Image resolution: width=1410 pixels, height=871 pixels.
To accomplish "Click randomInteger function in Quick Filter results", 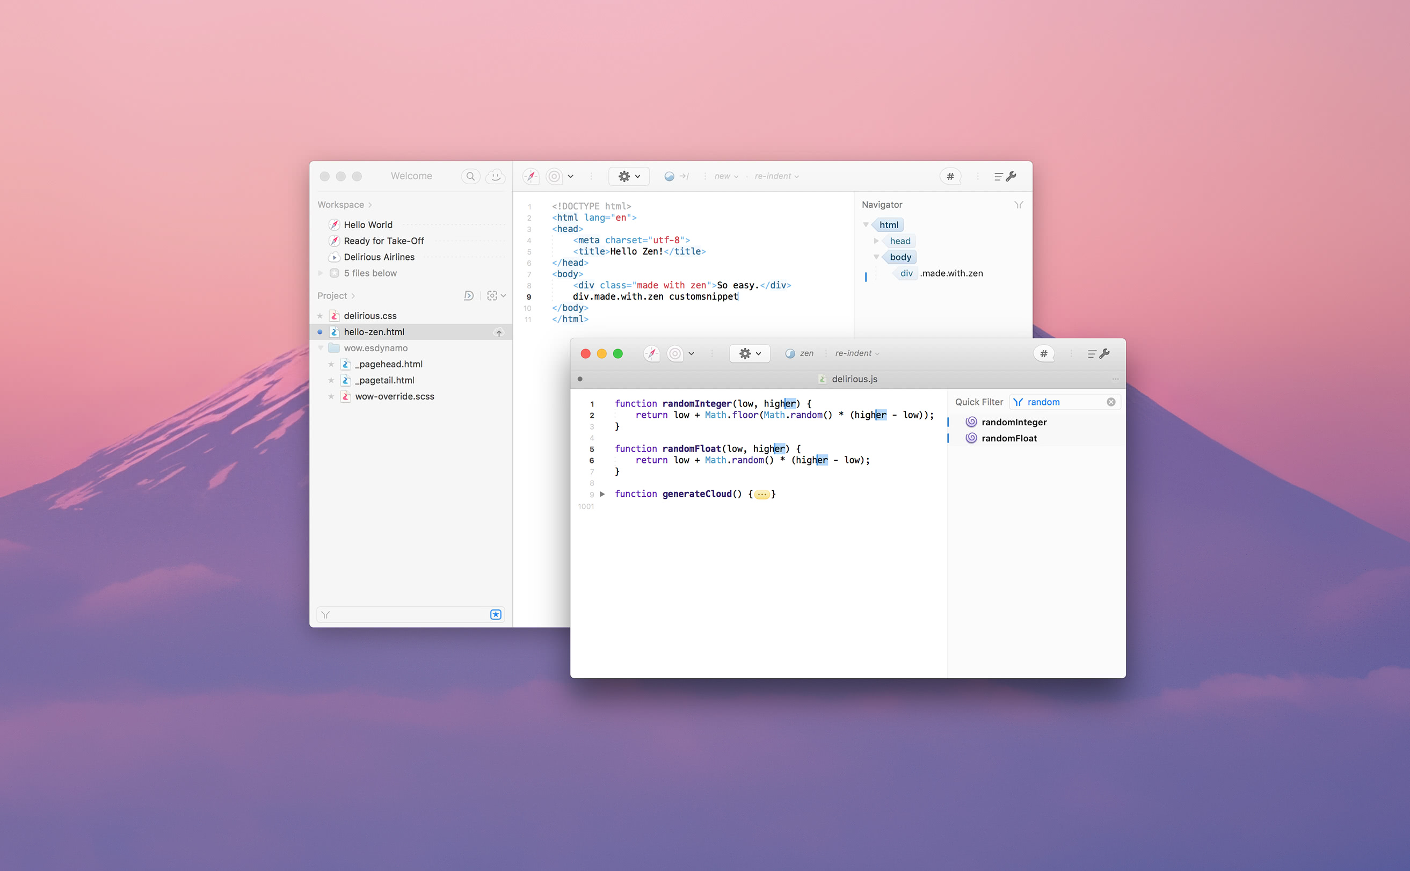I will pyautogui.click(x=1014, y=422).
